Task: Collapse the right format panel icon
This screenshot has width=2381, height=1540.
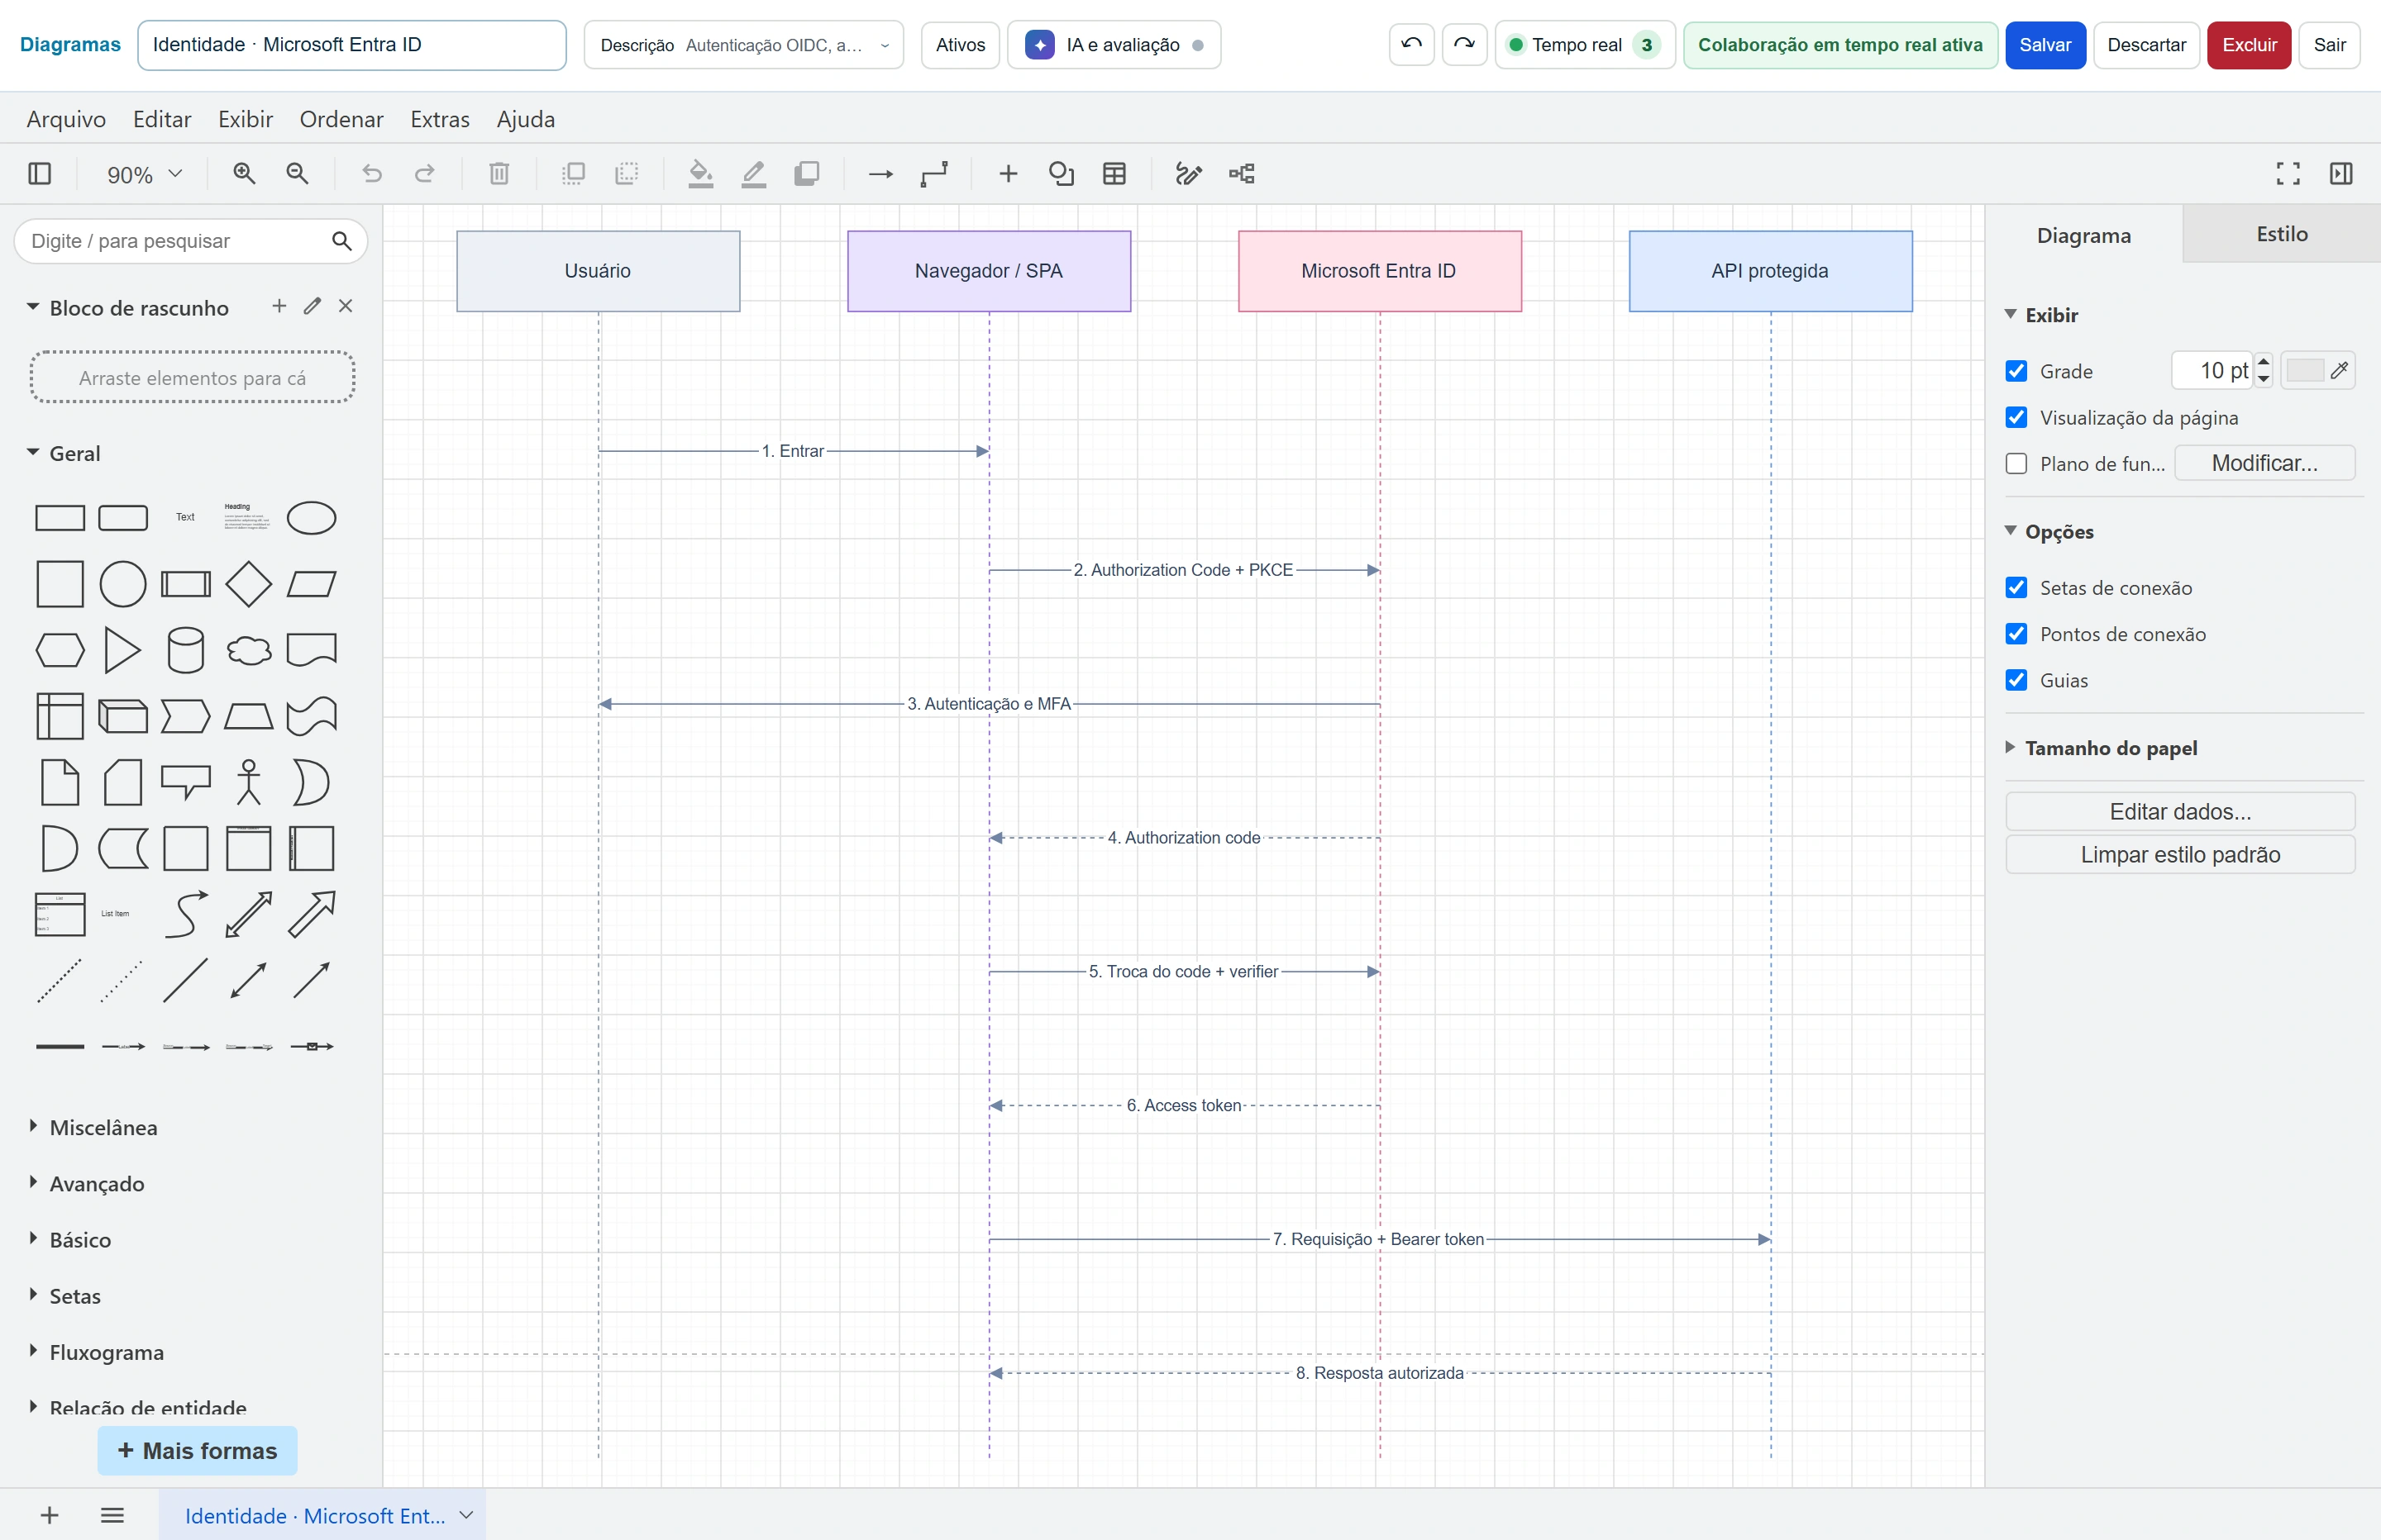Action: point(2341,174)
